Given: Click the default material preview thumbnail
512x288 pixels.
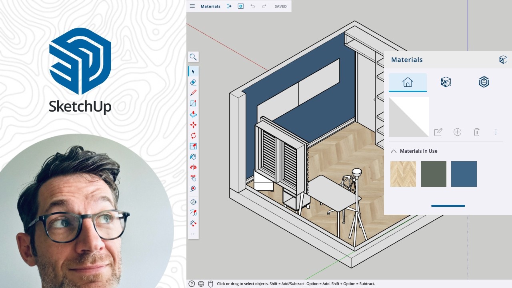Looking at the screenshot, I should pos(409,117).
